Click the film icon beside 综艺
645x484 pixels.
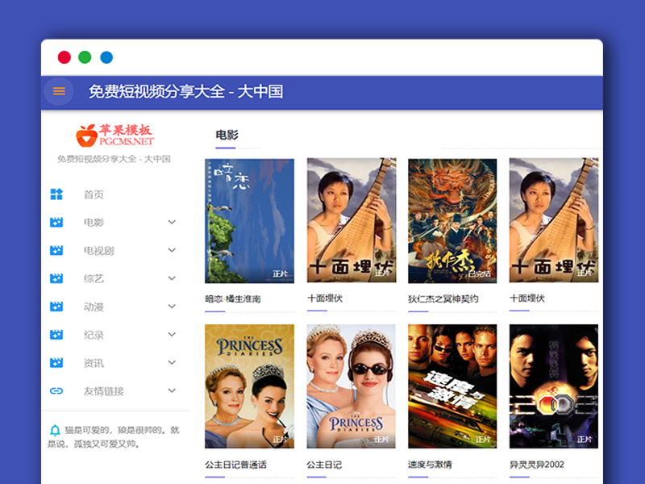[56, 278]
